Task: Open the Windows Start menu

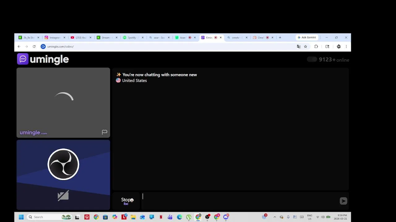Action: pos(21,217)
